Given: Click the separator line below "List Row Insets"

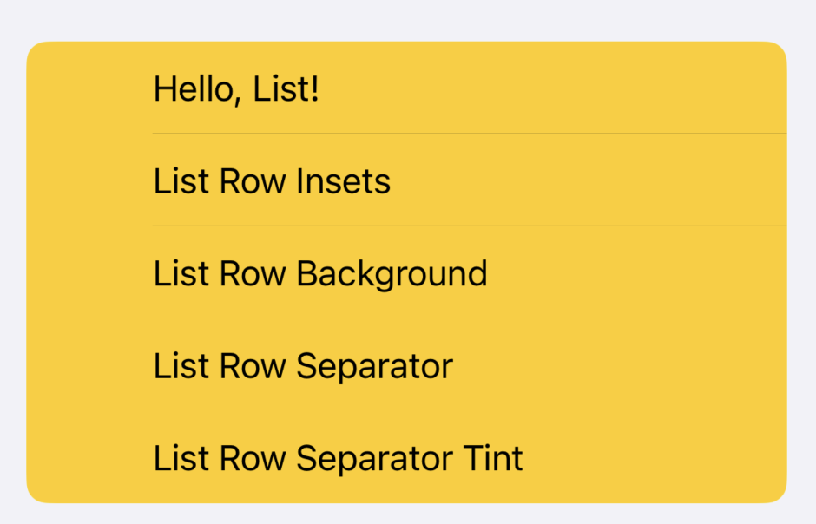Looking at the screenshot, I should [469, 226].
